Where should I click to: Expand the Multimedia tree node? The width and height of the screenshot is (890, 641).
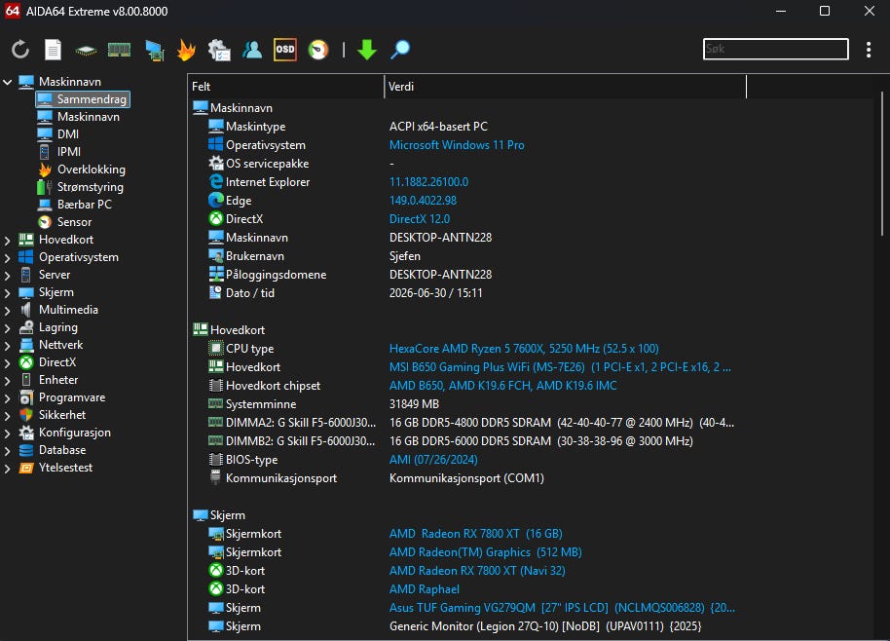pos(8,311)
